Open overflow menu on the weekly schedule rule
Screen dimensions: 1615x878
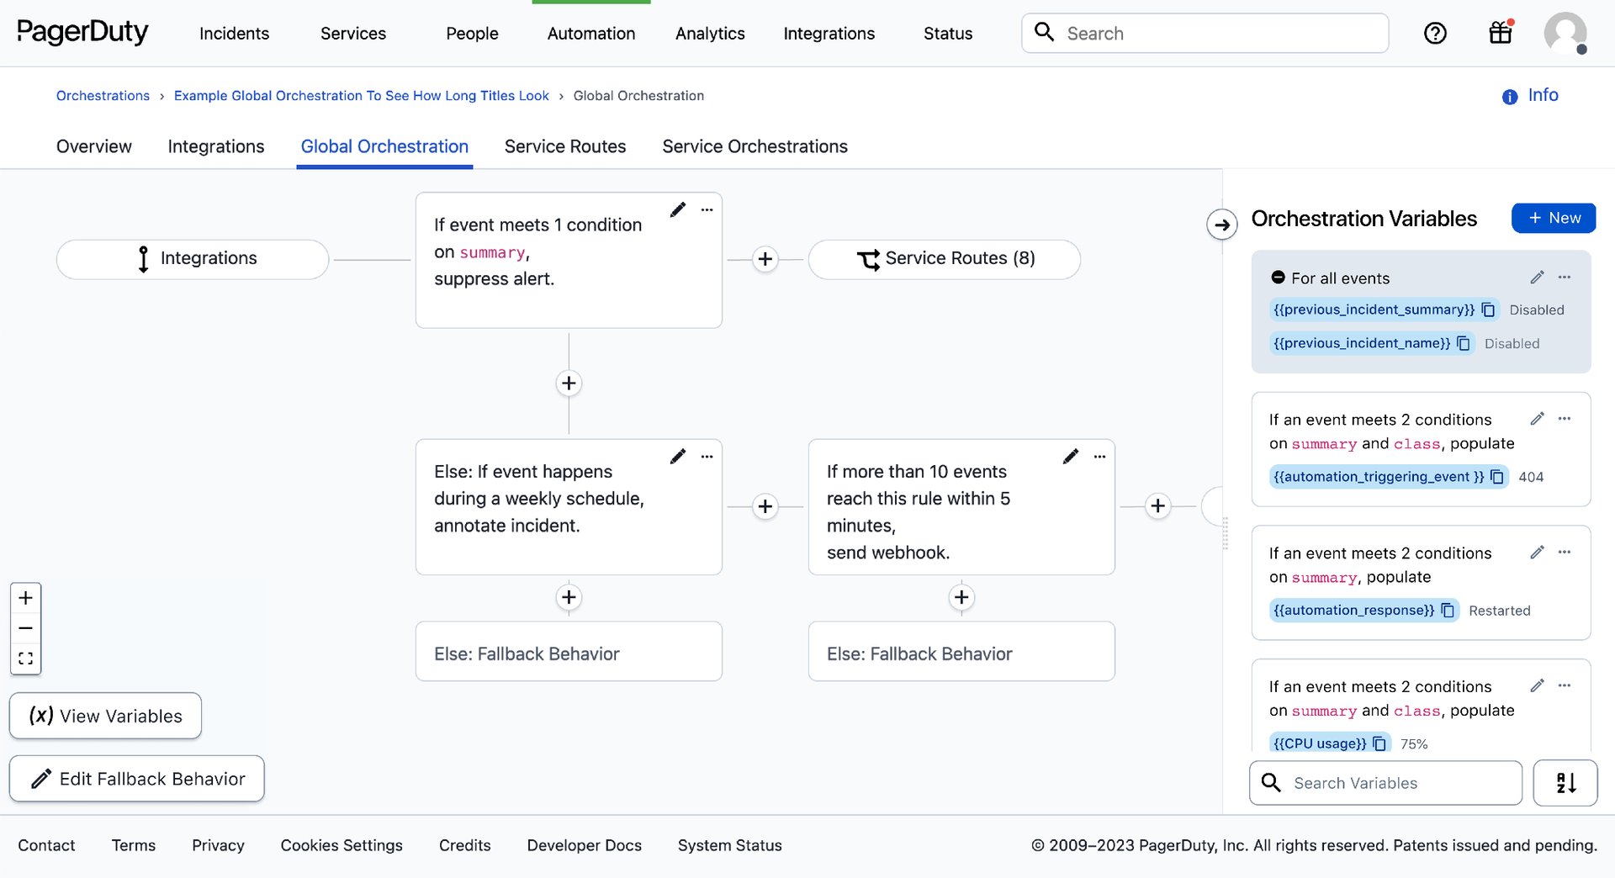tap(707, 456)
